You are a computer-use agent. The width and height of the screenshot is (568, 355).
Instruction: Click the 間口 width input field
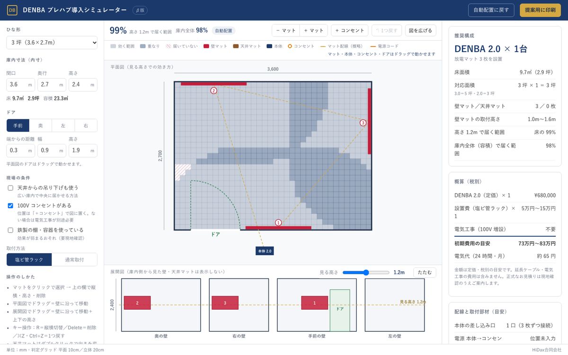point(20,85)
